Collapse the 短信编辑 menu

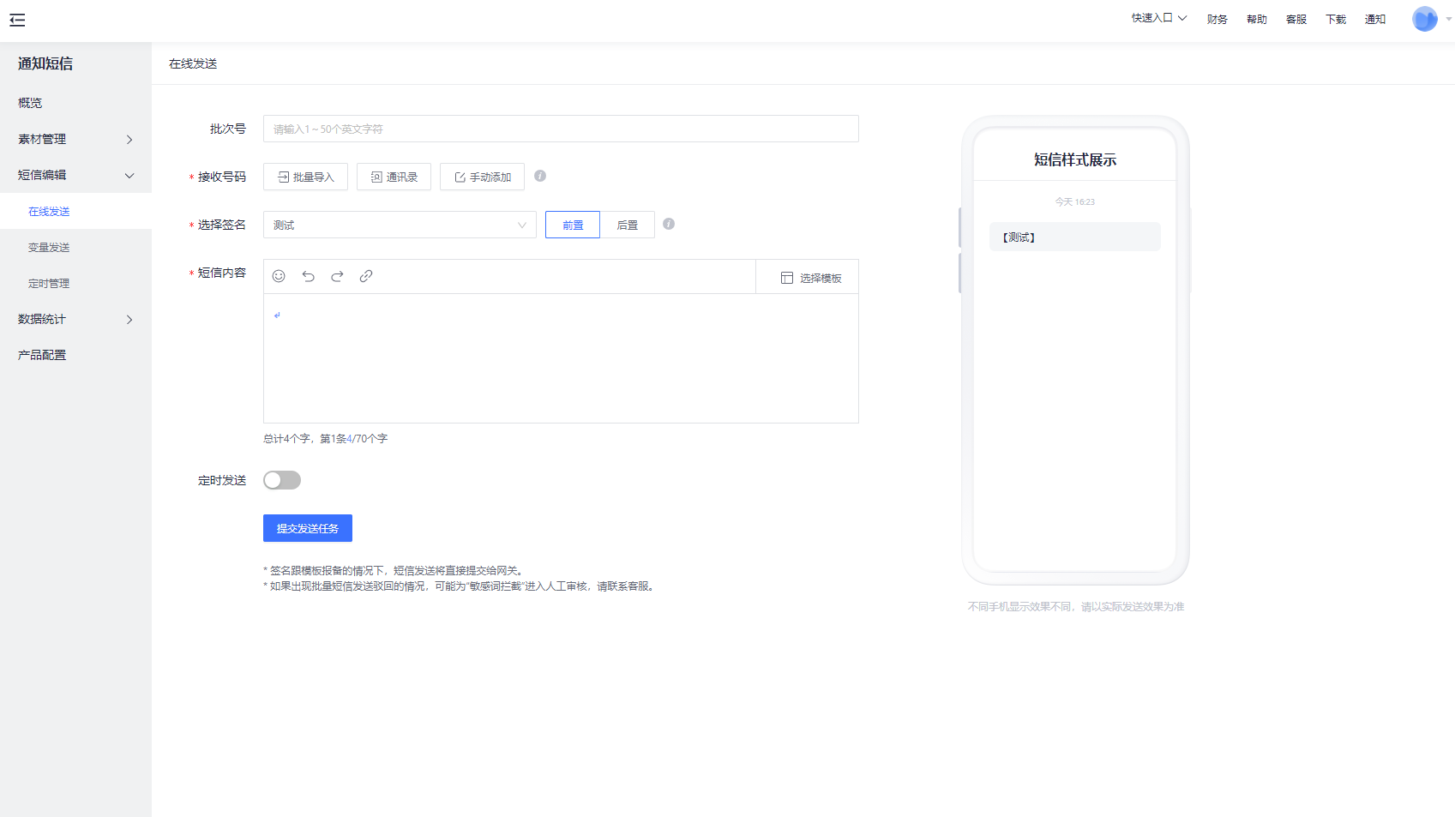click(75, 175)
